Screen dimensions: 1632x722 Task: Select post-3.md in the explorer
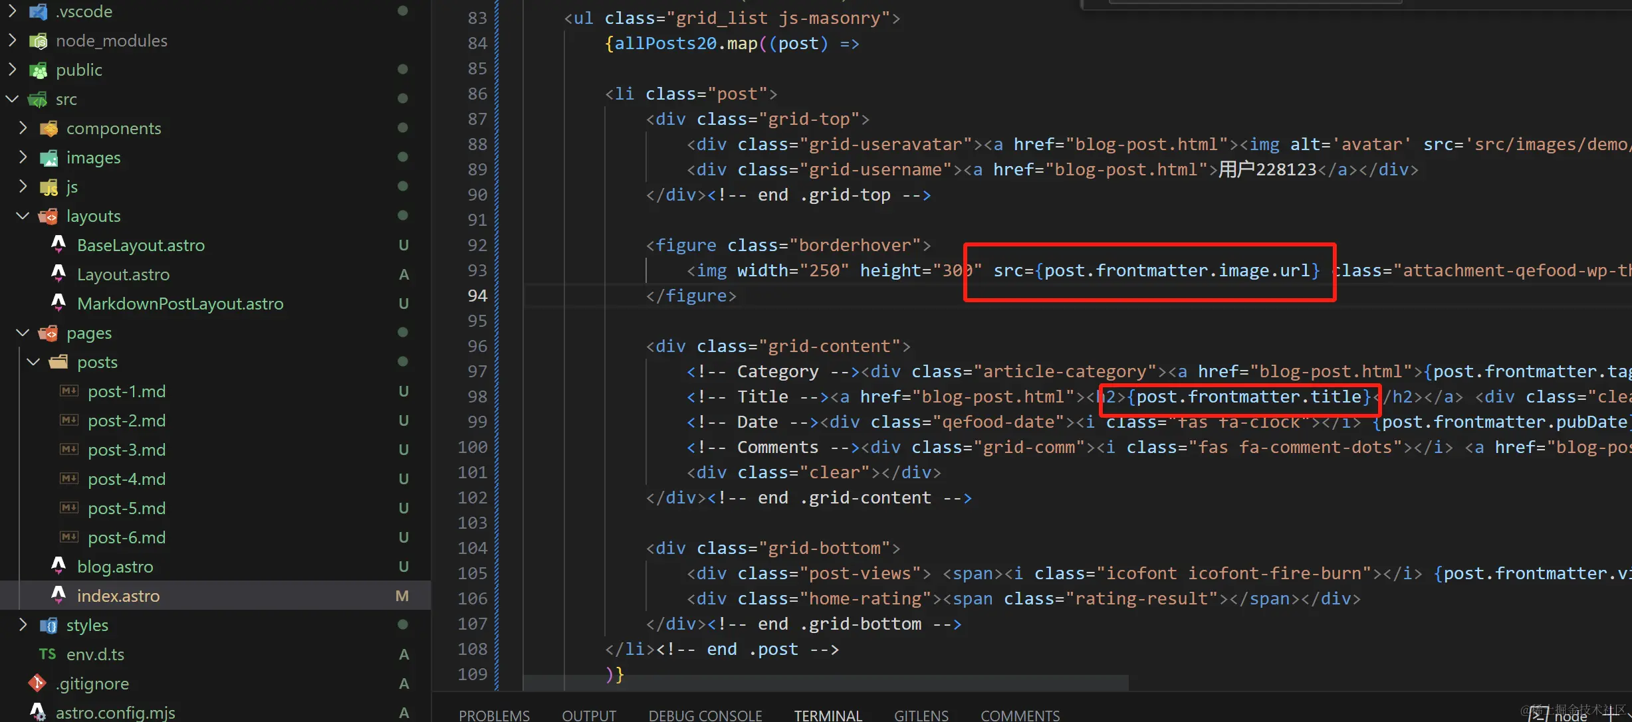pyautogui.click(x=126, y=450)
